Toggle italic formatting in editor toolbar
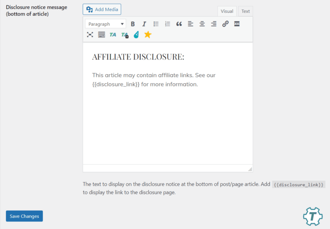 click(144, 24)
